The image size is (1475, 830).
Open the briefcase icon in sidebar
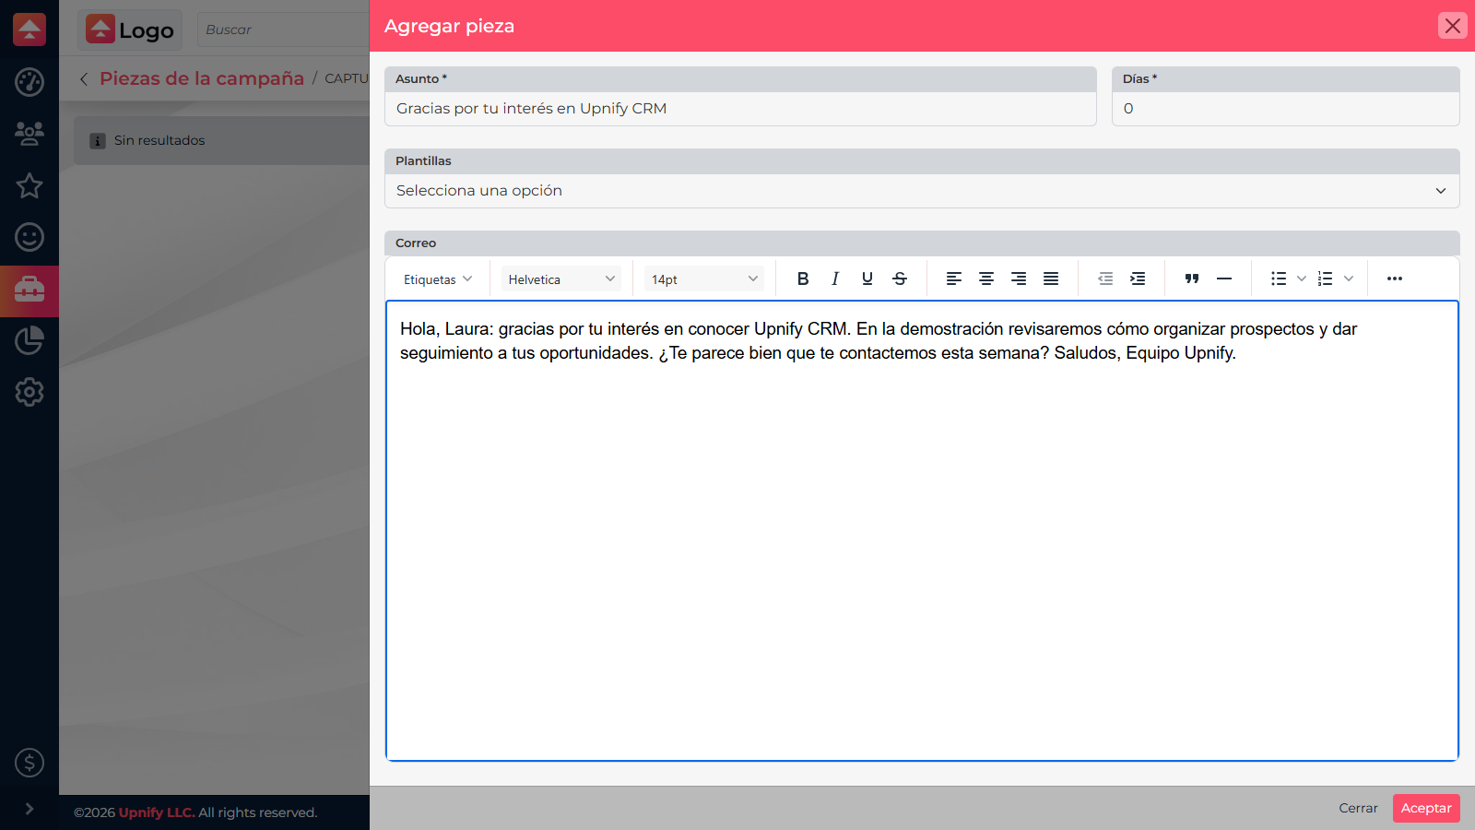(29, 290)
